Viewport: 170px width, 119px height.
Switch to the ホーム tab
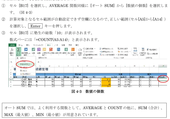pos(21,45)
